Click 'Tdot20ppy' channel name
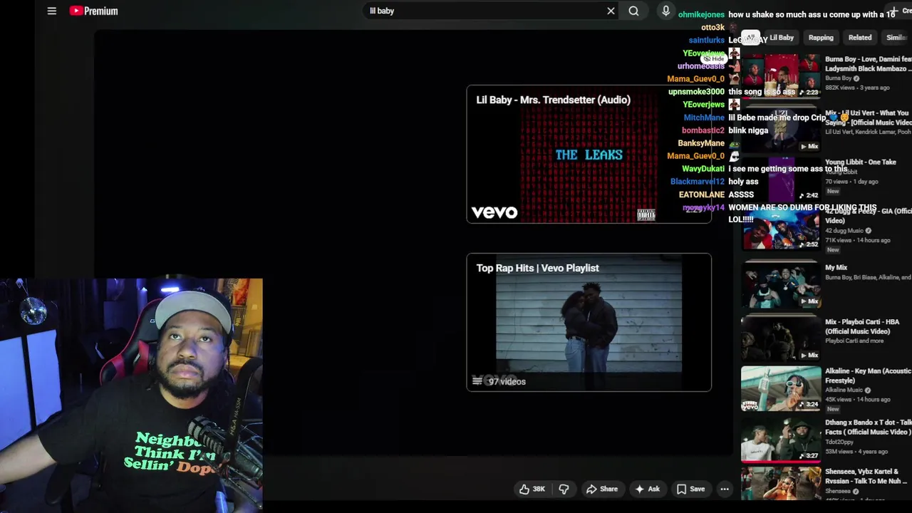Screen dimensions: 912x513 click(x=840, y=442)
